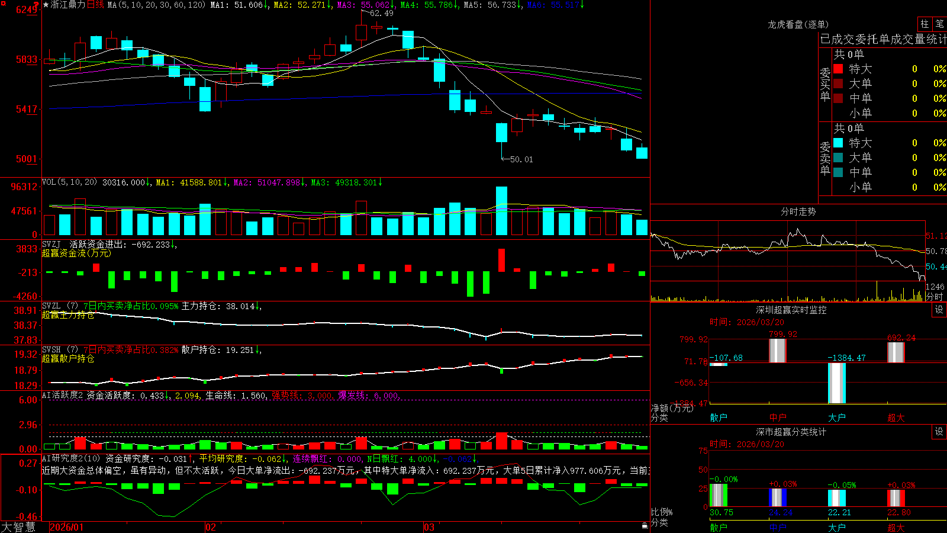Click the AI活跃度2 indicator label
Viewport: 947px width, 533px height.
63,395
